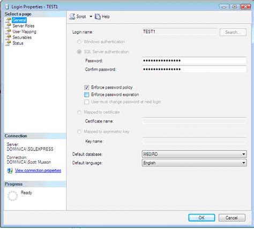Click the Status page icon

pos(8,43)
